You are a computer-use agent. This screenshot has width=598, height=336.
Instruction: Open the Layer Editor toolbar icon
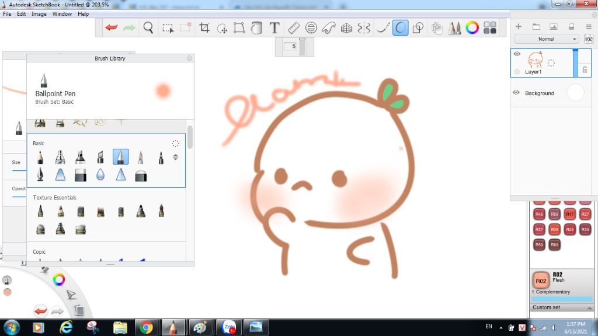pyautogui.click(x=437, y=28)
